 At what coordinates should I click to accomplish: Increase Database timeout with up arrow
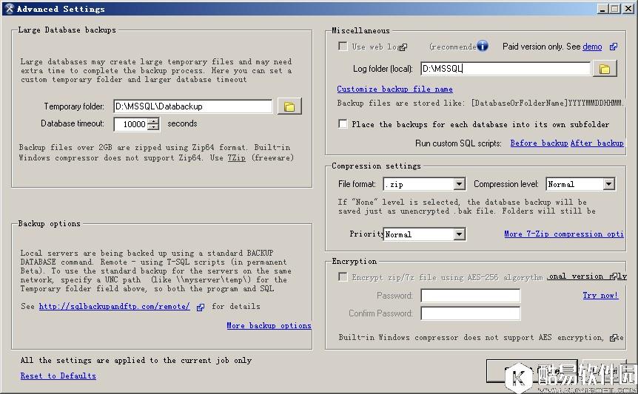(153, 121)
